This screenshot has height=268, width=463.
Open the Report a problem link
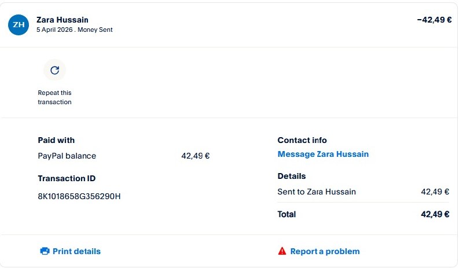(x=325, y=251)
